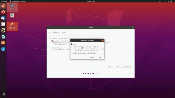Select Erase disk and install Ubuntu radio
The height and width of the screenshot is (98, 175).
pos(52,41)
